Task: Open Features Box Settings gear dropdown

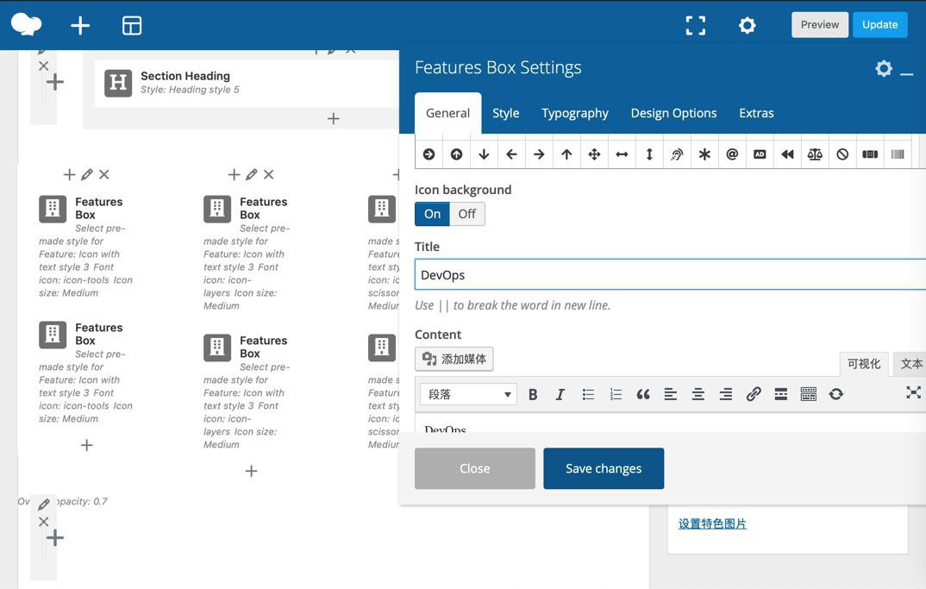Action: pyautogui.click(x=883, y=68)
